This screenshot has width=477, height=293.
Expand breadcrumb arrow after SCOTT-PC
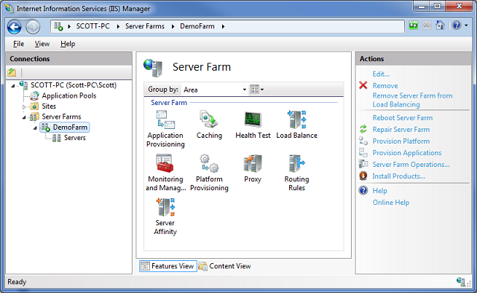point(118,26)
